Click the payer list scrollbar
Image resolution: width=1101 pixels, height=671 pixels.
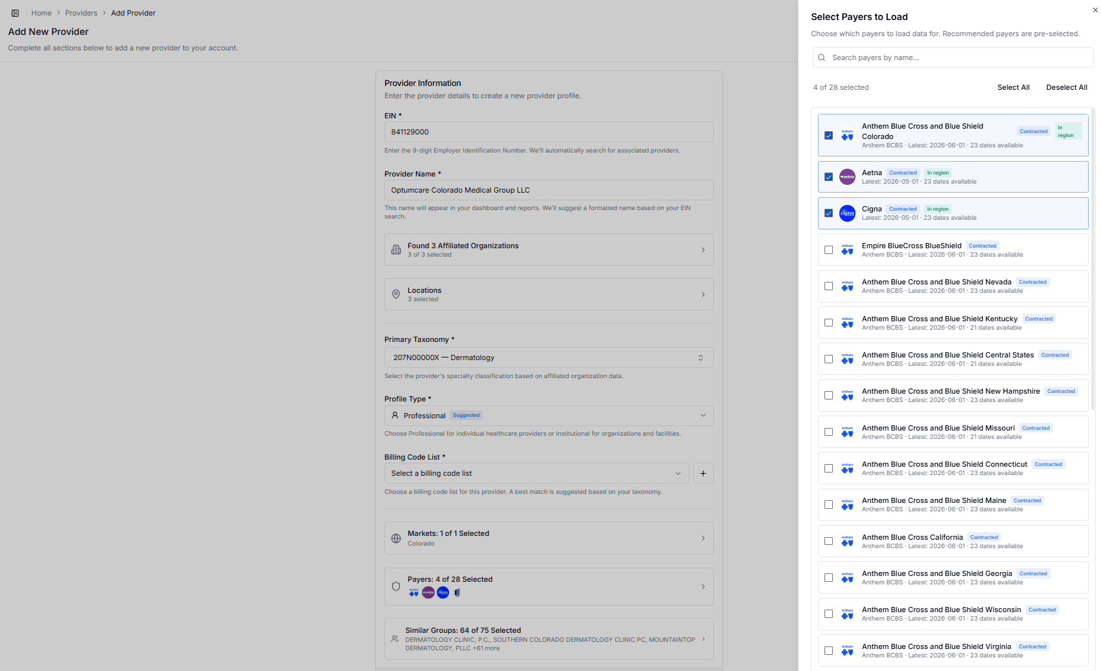1093,259
